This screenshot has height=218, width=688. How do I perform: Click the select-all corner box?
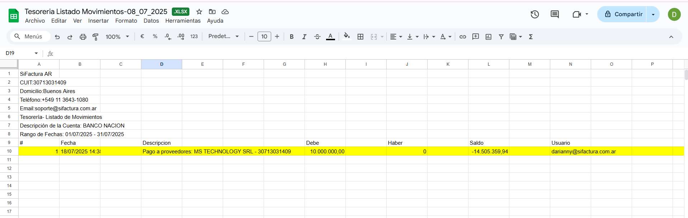point(9,64)
